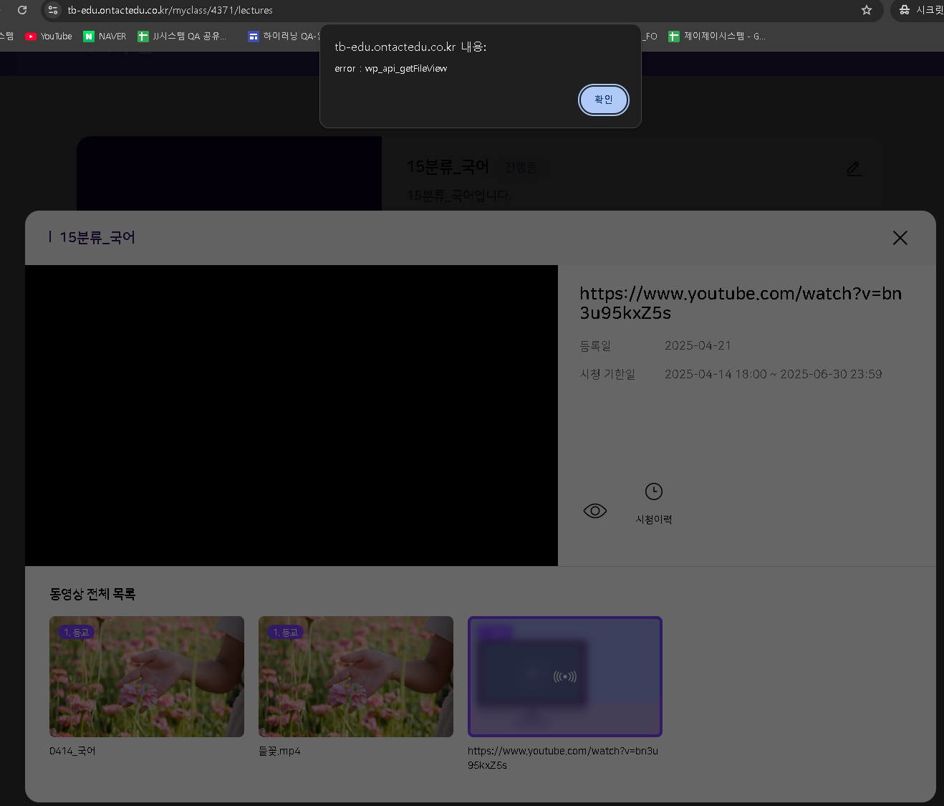This screenshot has height=806, width=944.
Task: Open the _FO bookmark in the bookmarks bar
Action: pos(650,37)
